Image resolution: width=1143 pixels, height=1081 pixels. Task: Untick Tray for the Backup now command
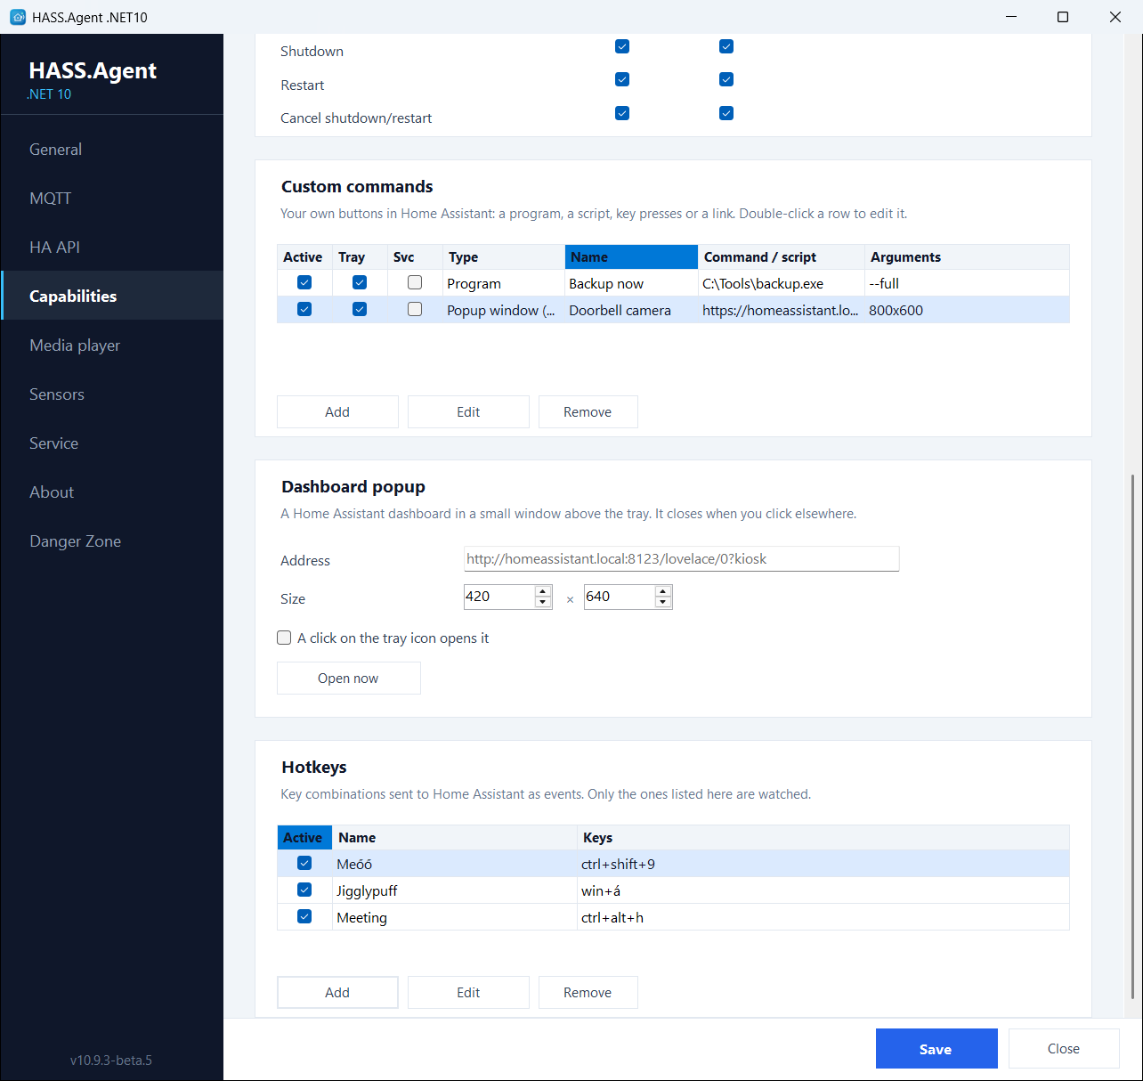(360, 282)
